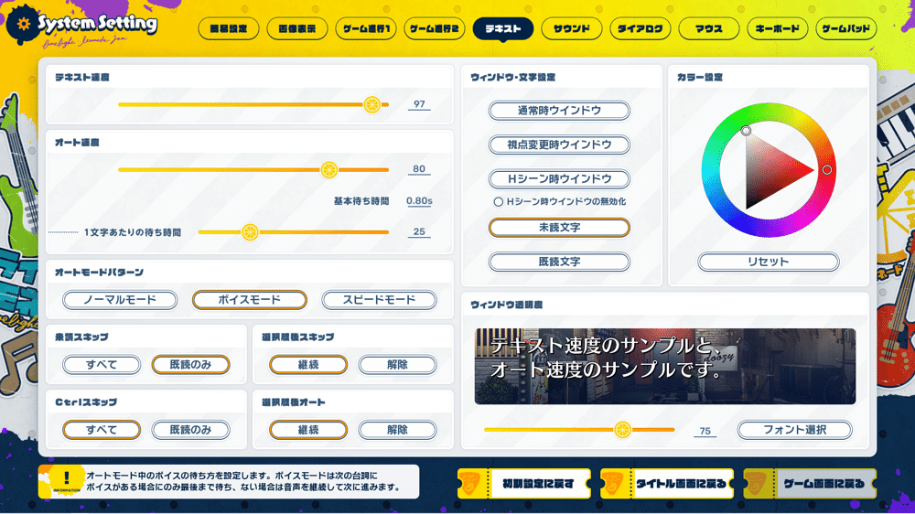915x514 pixels.
Task: Click the カラー設定 heading
Action: [700, 78]
